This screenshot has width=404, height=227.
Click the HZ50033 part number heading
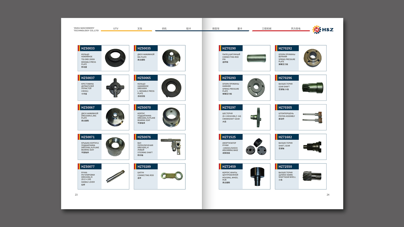click(x=88, y=48)
